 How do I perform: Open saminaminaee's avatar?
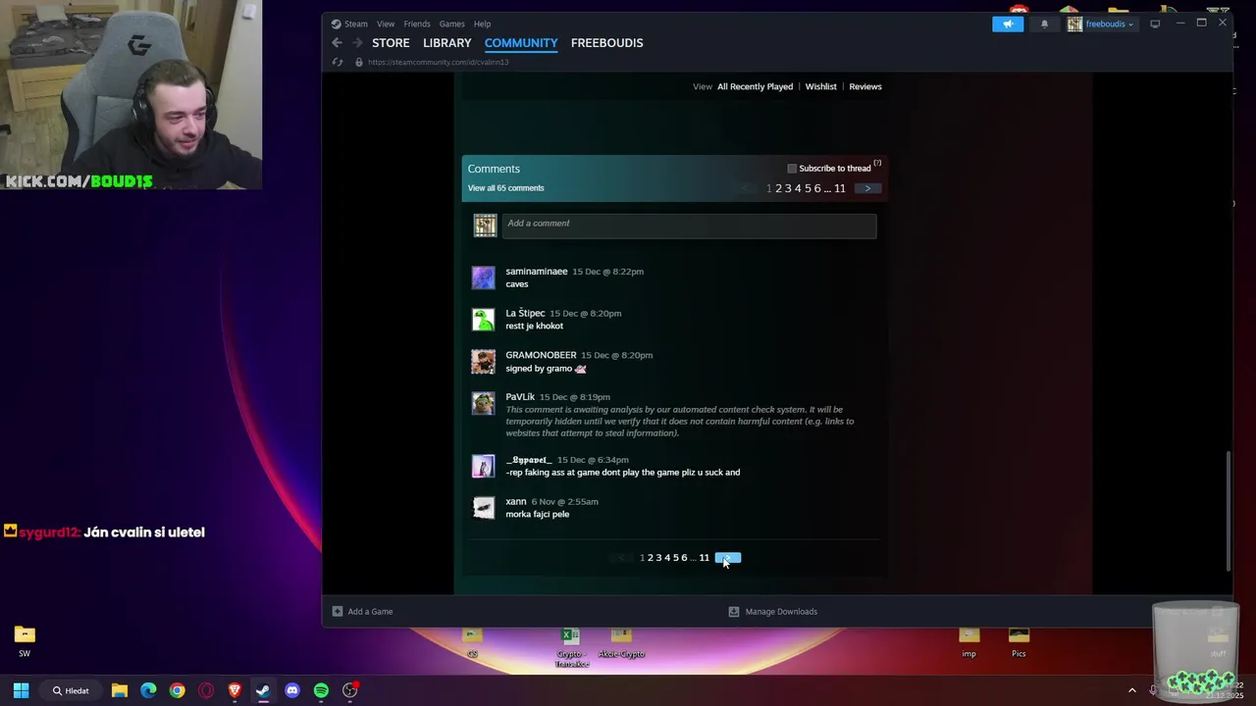(484, 277)
